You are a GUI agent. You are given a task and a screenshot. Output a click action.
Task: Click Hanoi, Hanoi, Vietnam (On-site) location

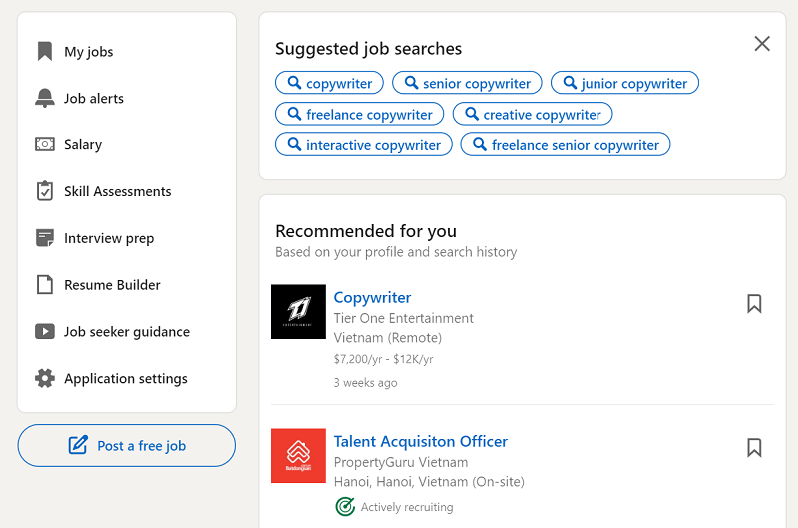(429, 482)
